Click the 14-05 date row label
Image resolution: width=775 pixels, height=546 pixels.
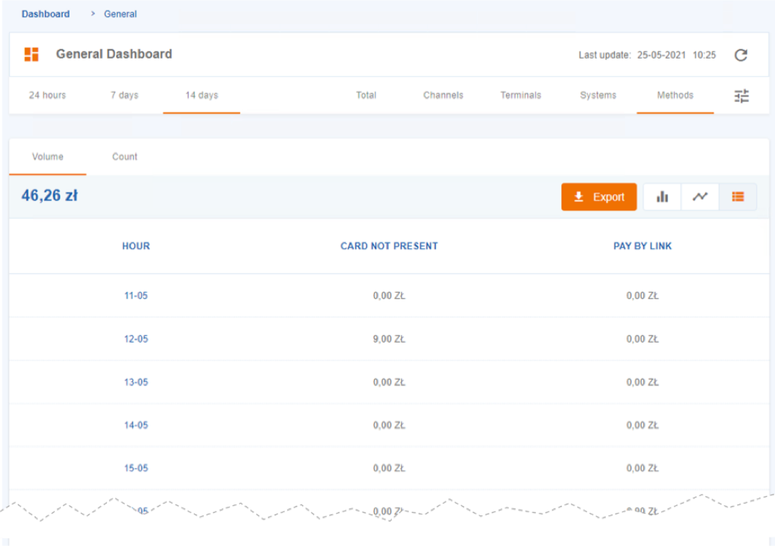click(x=136, y=425)
